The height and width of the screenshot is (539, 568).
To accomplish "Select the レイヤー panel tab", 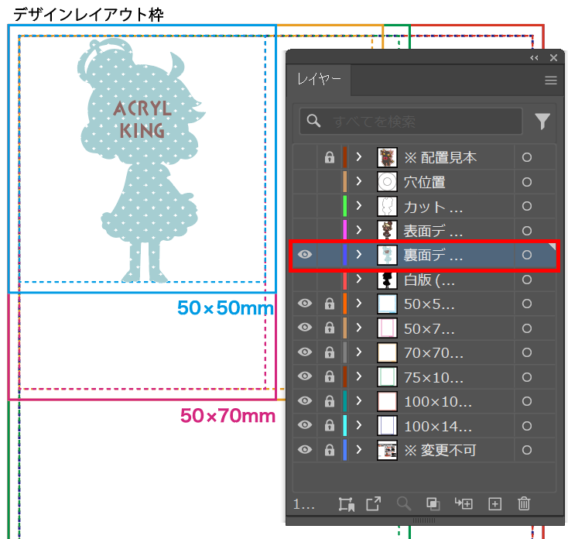I will (x=319, y=80).
